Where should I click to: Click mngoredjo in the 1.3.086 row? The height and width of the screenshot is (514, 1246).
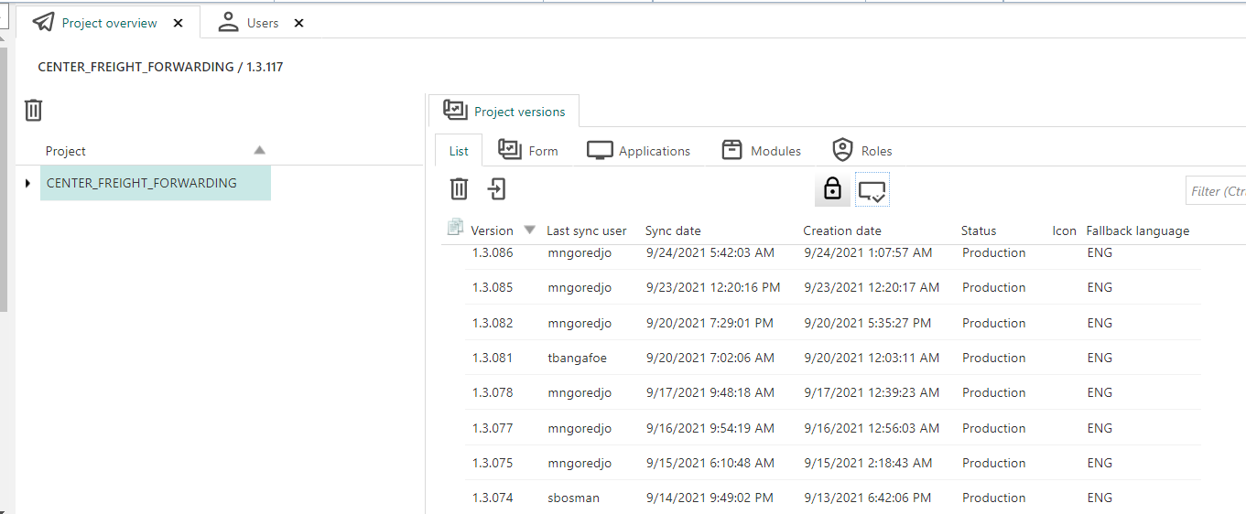(x=580, y=253)
